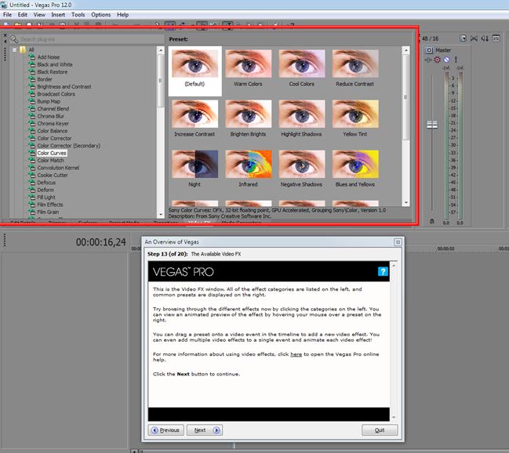Select Film Grain effect
509x453 pixels.
tap(48, 212)
